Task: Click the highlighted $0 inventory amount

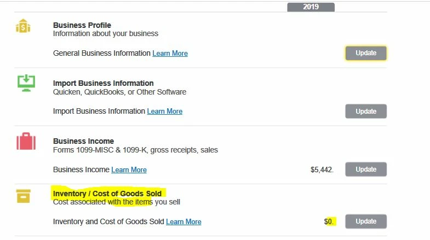Action: pos(329,221)
